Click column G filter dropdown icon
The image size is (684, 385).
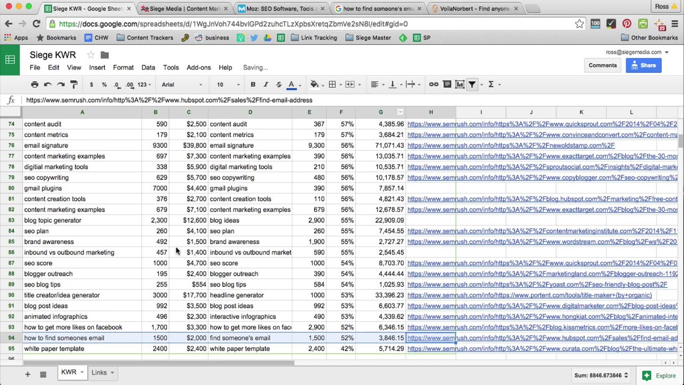(x=400, y=112)
